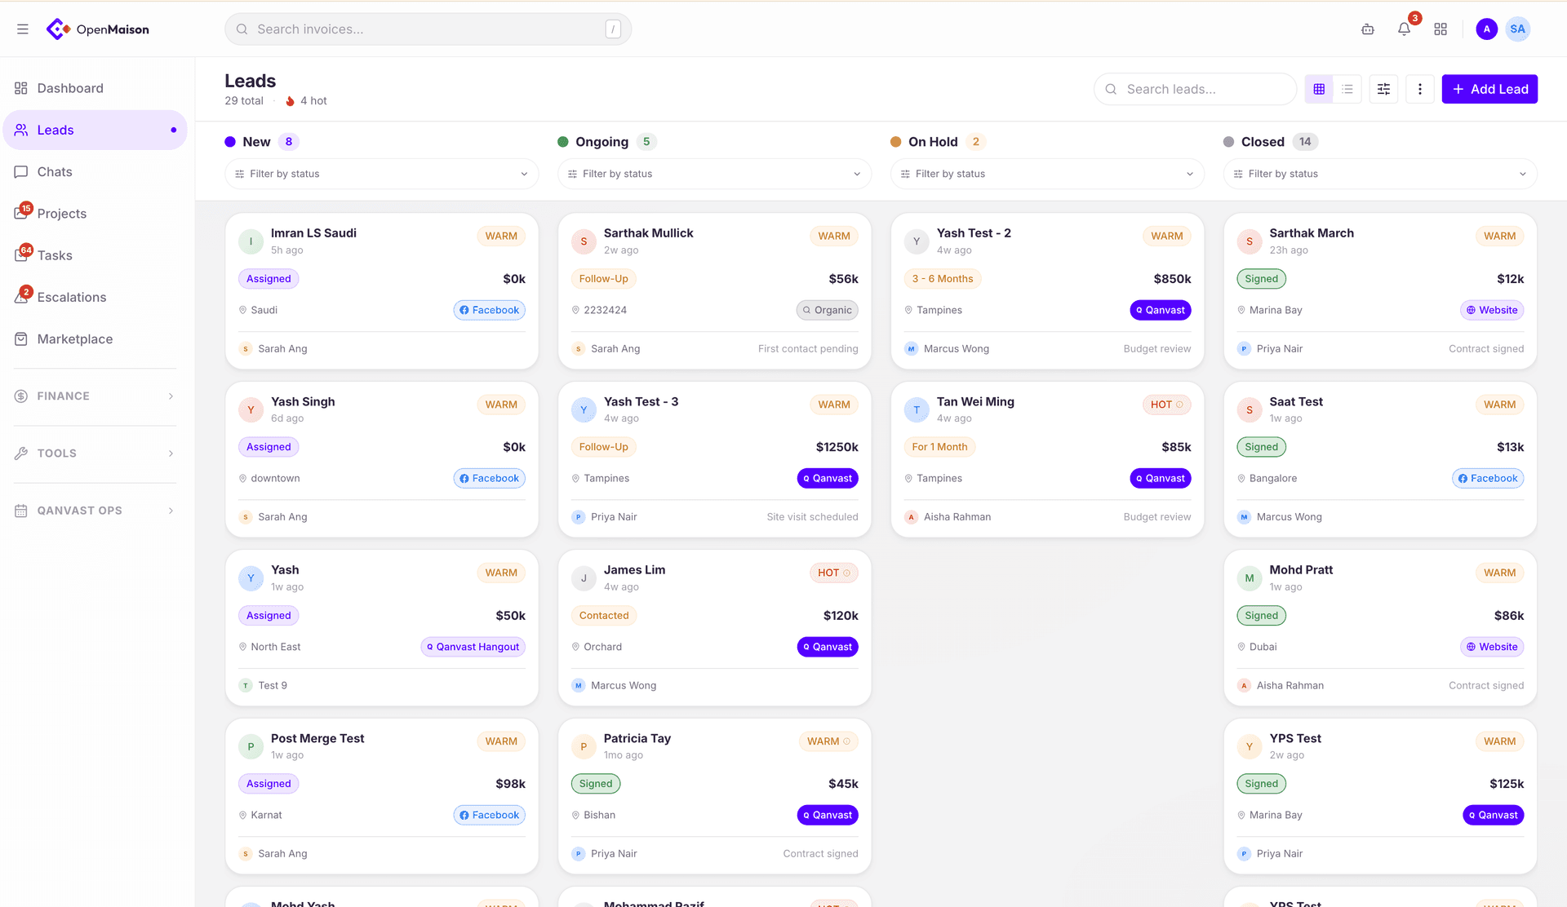Expand the TOOLS section in sidebar

pyautogui.click(x=94, y=453)
